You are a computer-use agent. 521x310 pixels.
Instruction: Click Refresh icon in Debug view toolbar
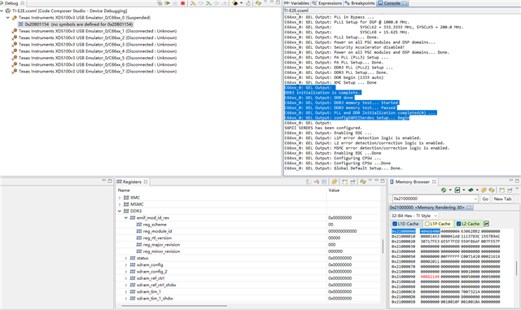coord(258,3)
